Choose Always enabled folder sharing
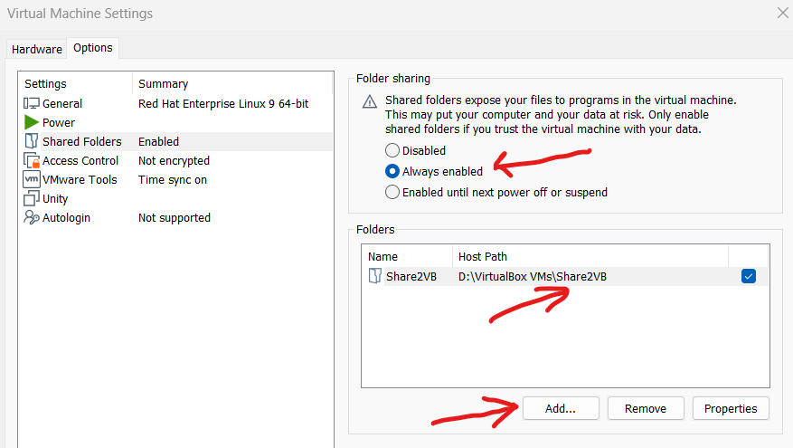This screenshot has height=448, width=793. pos(392,171)
